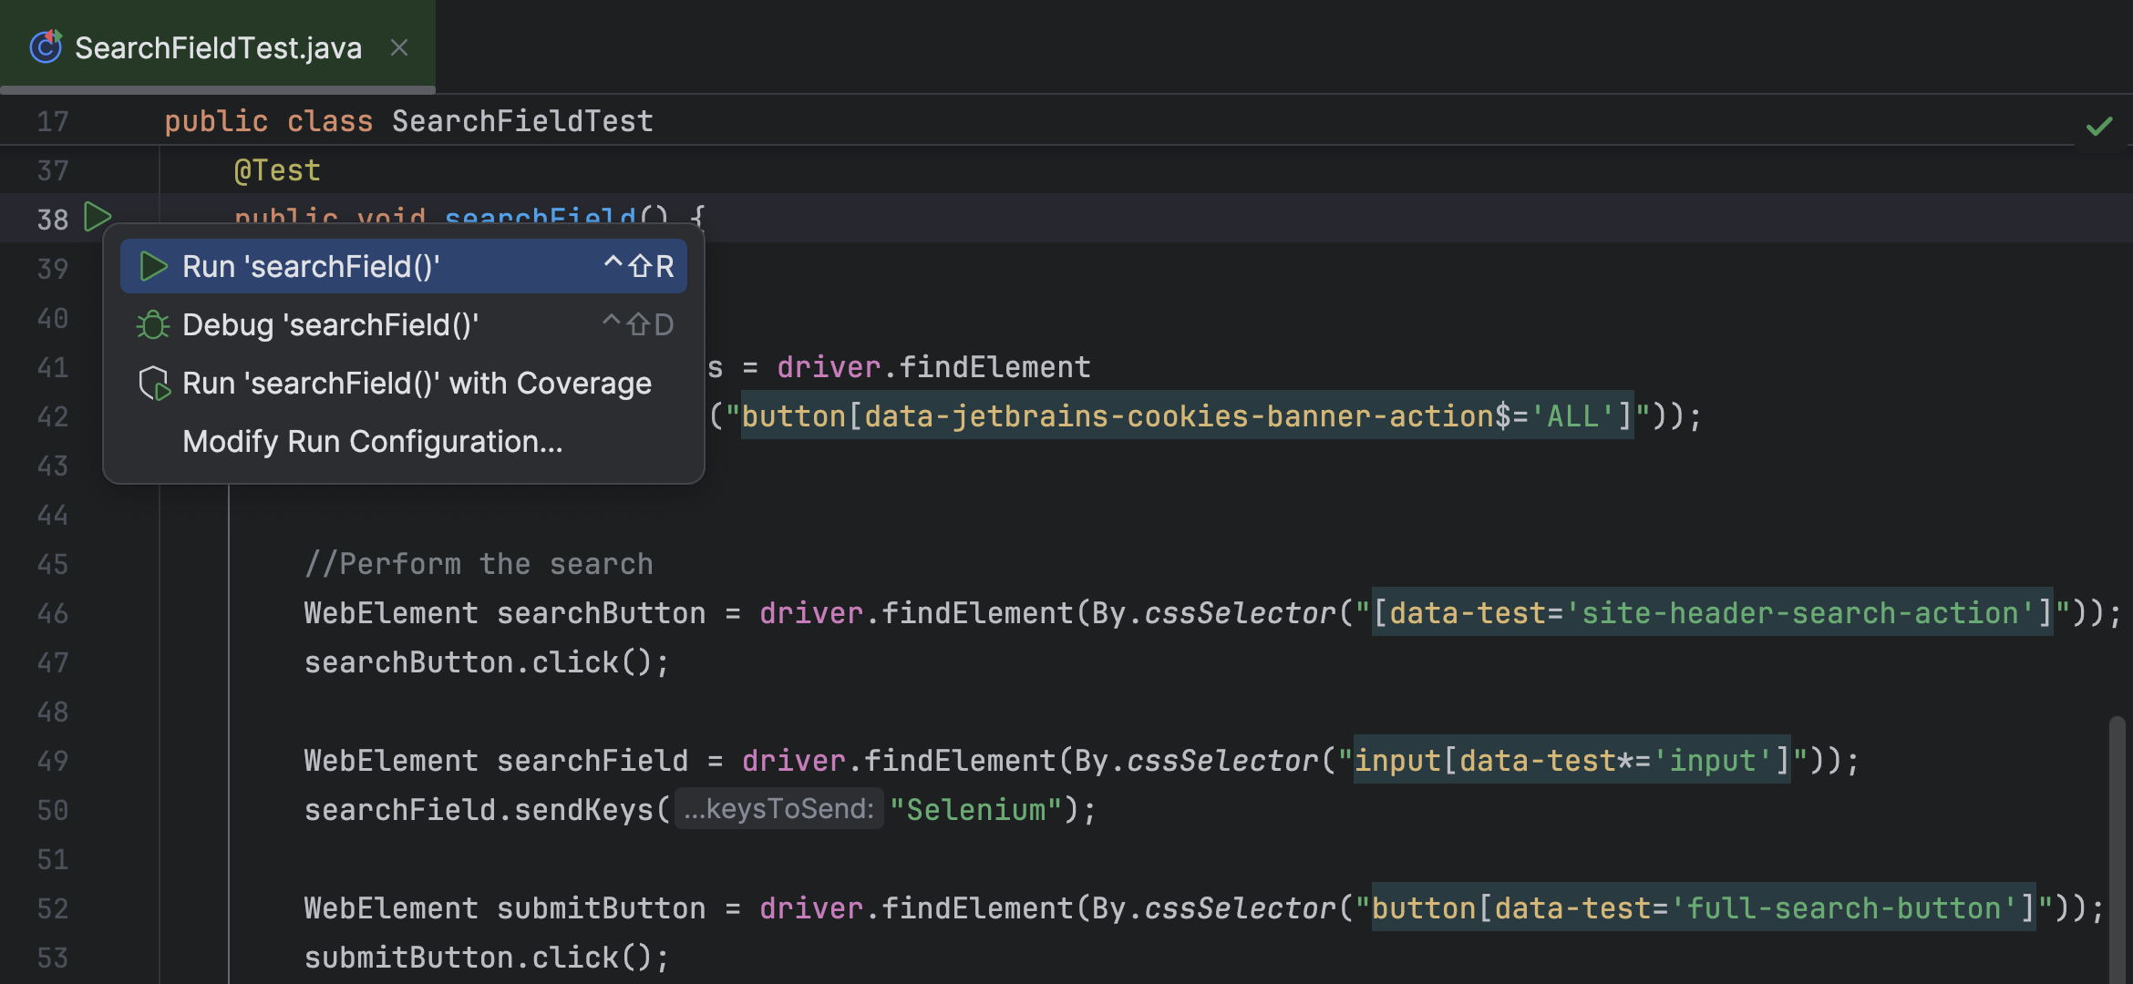Click the play icon beside Run 'searchField()'
This screenshot has width=2133, height=984.
point(153,266)
